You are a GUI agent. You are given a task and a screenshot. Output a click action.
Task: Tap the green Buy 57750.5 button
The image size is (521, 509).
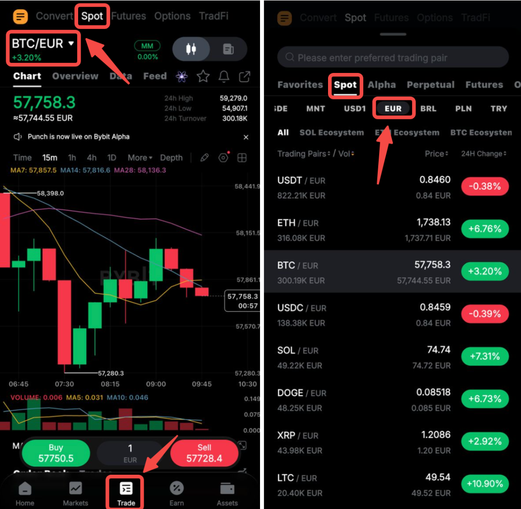click(56, 453)
